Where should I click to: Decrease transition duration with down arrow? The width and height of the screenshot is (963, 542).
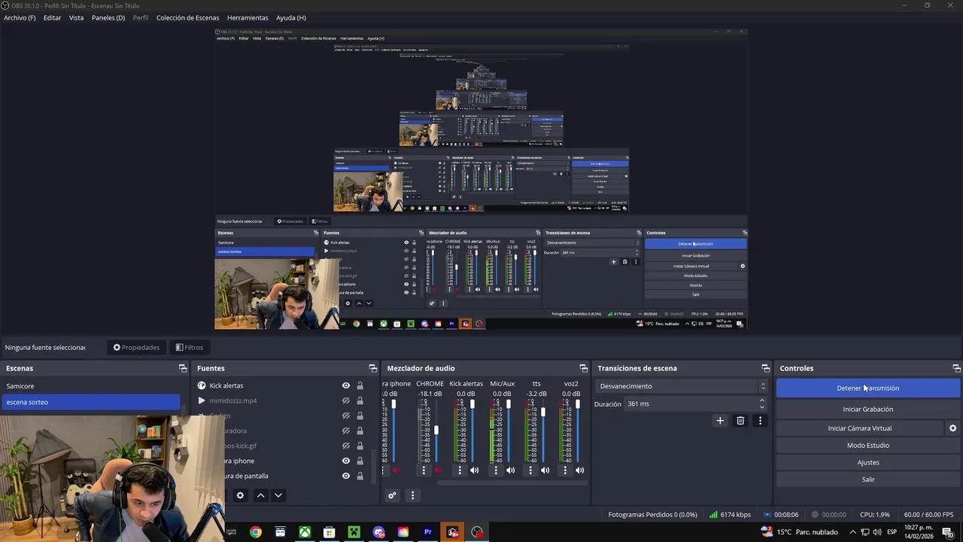pyautogui.click(x=761, y=407)
